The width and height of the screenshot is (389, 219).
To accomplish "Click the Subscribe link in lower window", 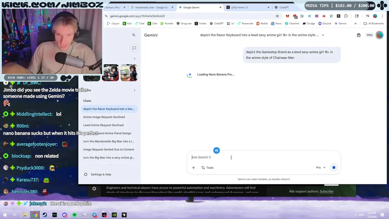I will click(x=326, y=191).
